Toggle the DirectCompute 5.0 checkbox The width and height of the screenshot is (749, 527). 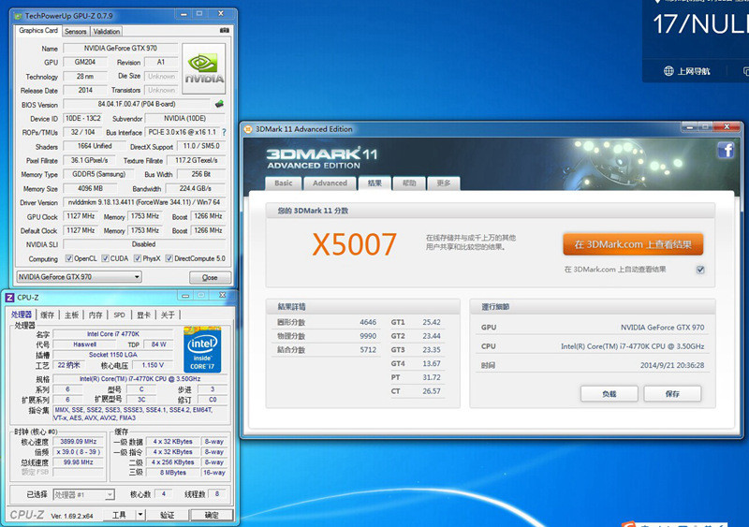[169, 258]
